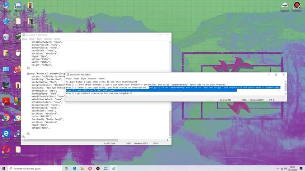Select the Recycle Bin desktop icon

6,38
